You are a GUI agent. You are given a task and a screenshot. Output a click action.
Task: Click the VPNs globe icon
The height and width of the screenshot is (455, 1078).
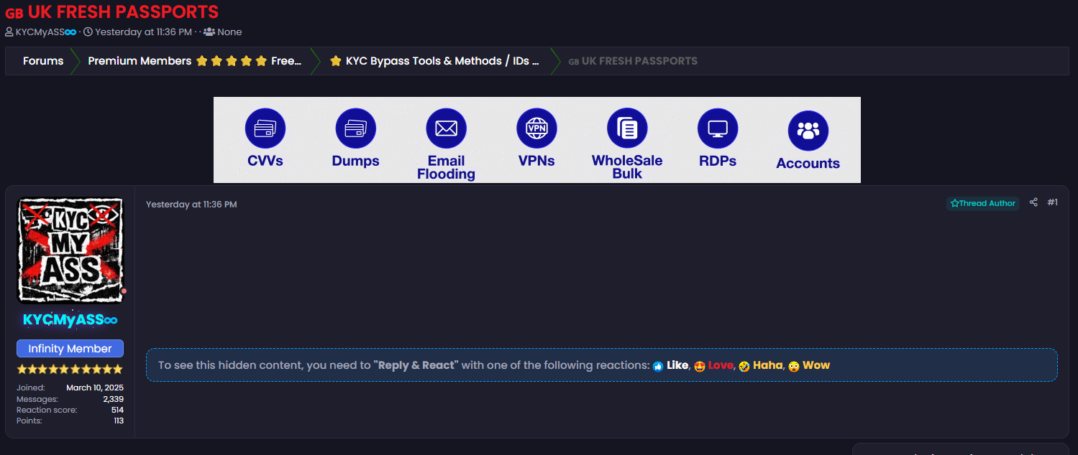coord(537,128)
